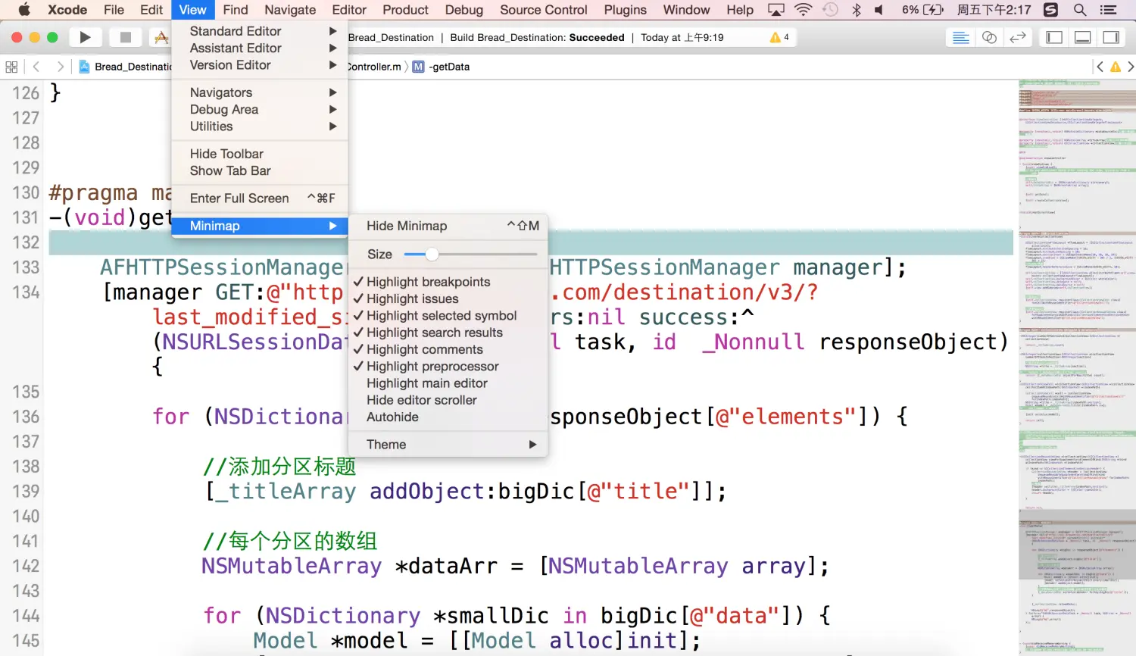Expand the Assistant Editor submenu

click(x=260, y=48)
